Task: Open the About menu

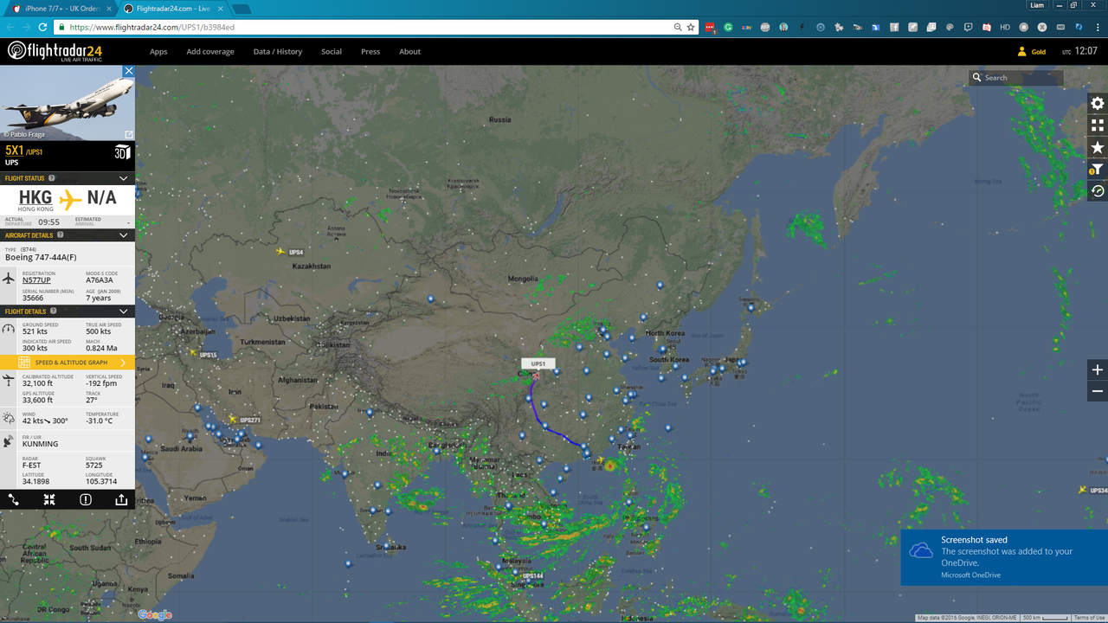Action: coord(409,52)
